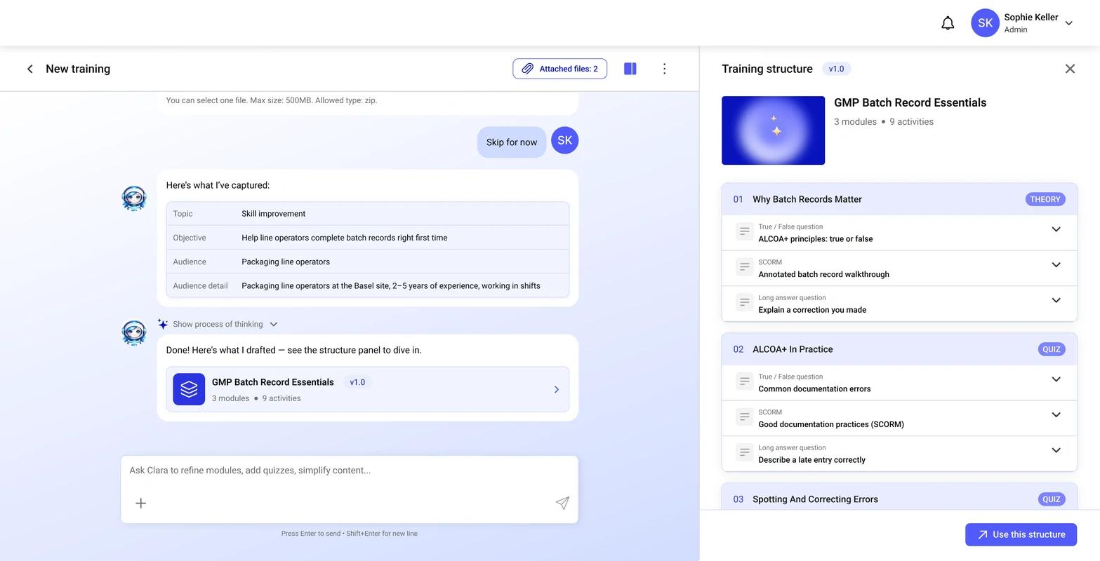The image size is (1100, 561).
Task: Click the GMP Batch Record Essentials title in the panel
Action: [910, 102]
